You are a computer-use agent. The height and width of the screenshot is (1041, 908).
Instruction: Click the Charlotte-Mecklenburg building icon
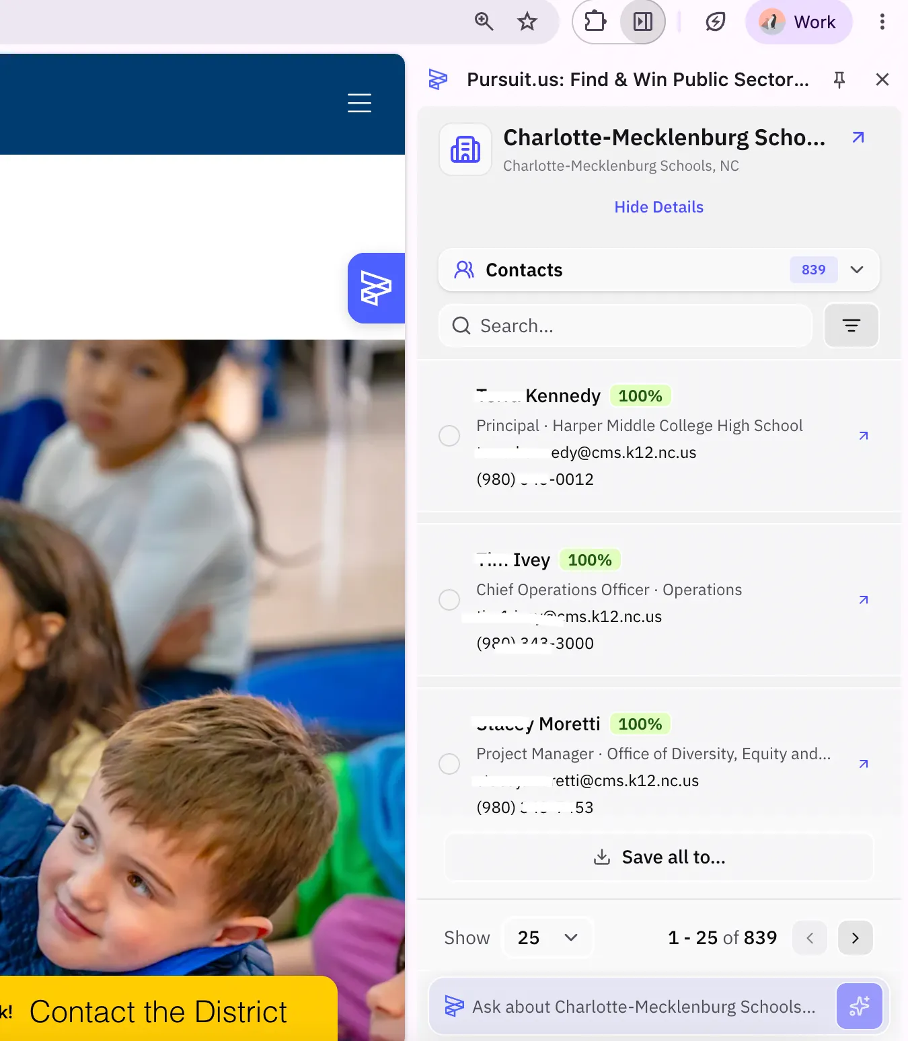click(465, 149)
